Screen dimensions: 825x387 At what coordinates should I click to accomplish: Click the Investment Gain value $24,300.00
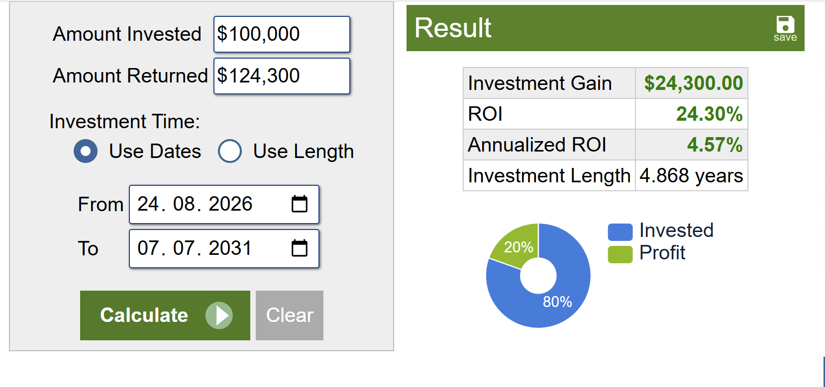[x=694, y=83]
